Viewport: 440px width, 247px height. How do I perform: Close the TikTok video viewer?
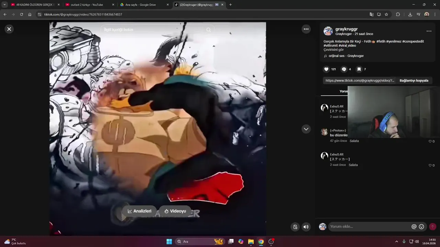(x=9, y=29)
